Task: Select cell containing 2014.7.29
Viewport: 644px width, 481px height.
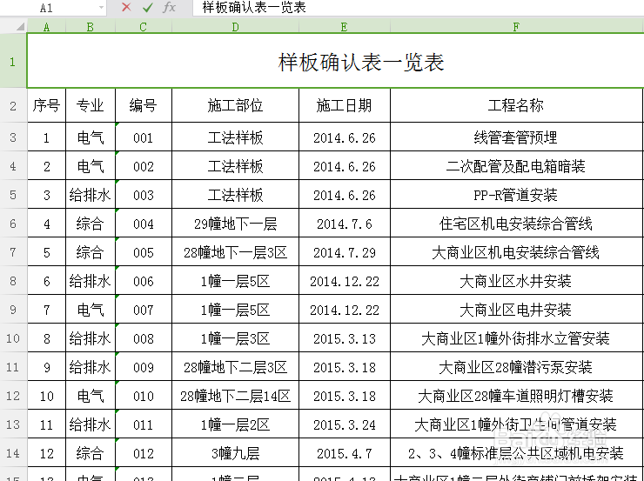Action: coord(344,252)
